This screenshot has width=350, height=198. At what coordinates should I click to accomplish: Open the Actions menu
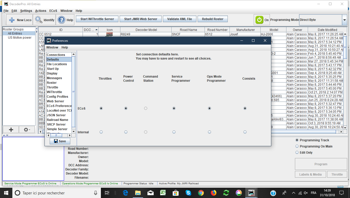coord(41,11)
